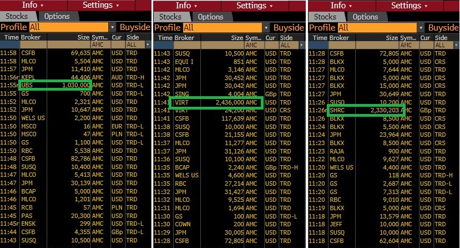The height and width of the screenshot is (248, 460).
Task: Sort by Size column in the middle panel
Action: pos(223,38)
